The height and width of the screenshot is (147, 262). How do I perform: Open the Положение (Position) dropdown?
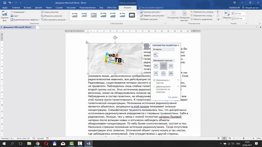point(173,16)
